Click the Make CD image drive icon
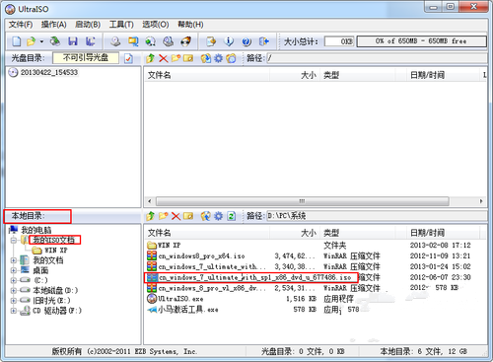 click(115, 41)
